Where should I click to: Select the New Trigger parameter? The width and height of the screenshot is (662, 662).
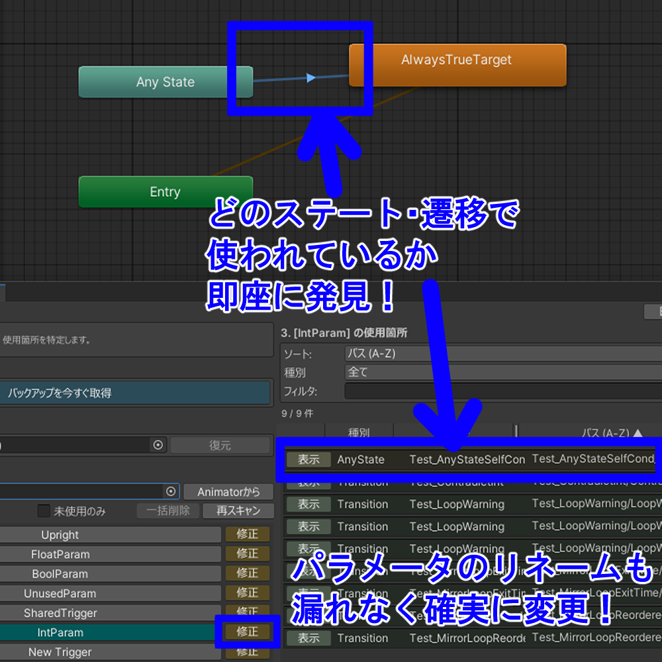110,652
